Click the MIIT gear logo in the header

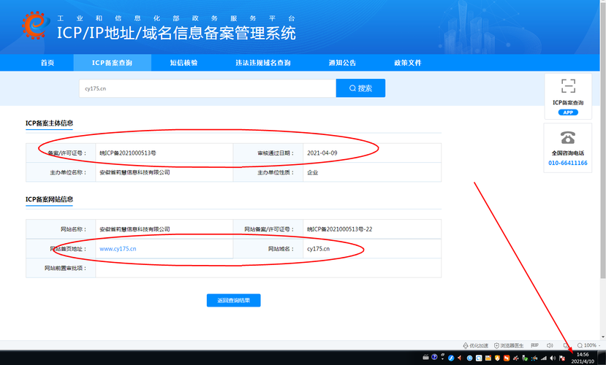pos(35,25)
